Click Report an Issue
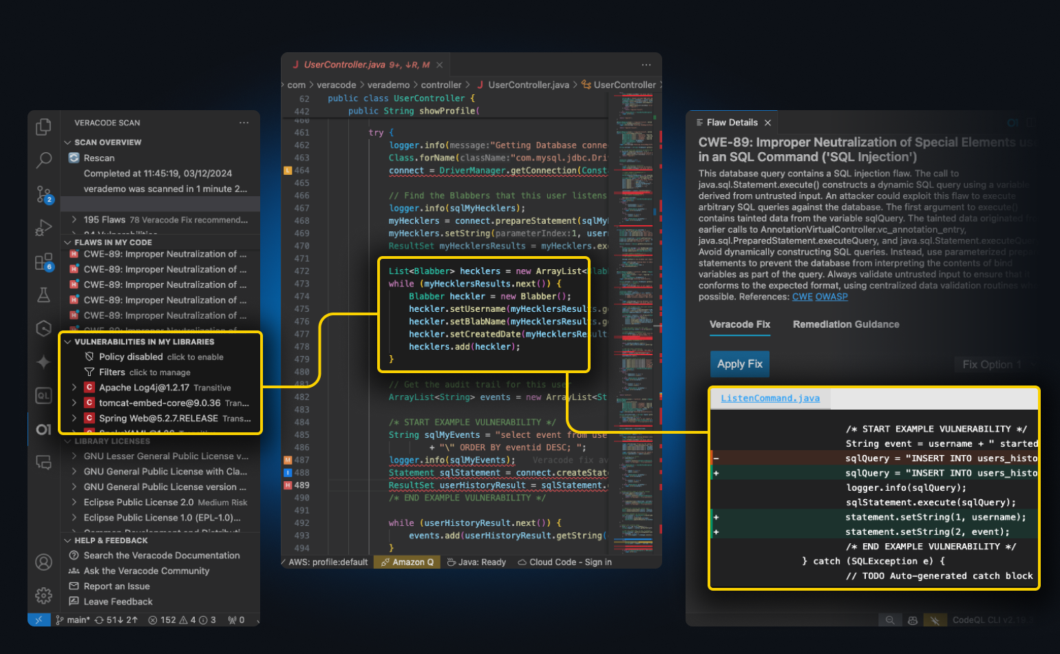This screenshot has width=1060, height=654. (x=116, y=586)
